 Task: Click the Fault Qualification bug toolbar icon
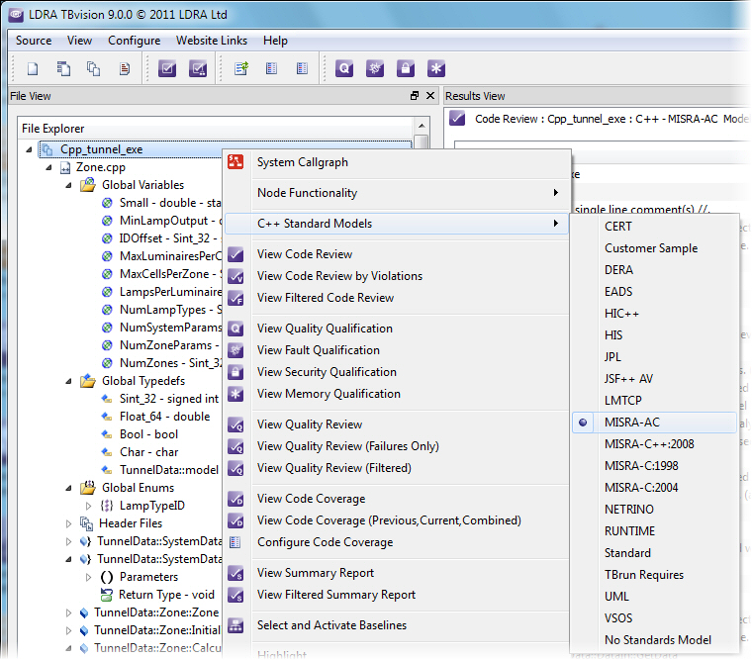point(375,68)
